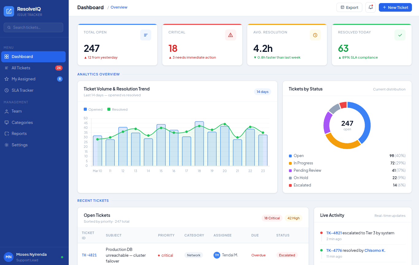Image resolution: width=419 pixels, height=265 pixels.
Task: Toggle the Opened series in chart legend
Action: pos(93,109)
